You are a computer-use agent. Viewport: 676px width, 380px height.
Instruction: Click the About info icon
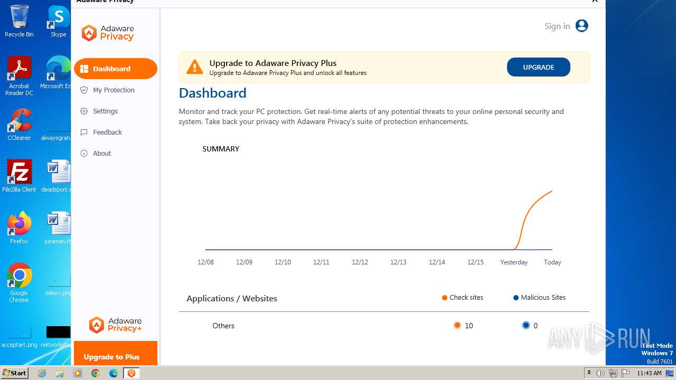pyautogui.click(x=84, y=153)
